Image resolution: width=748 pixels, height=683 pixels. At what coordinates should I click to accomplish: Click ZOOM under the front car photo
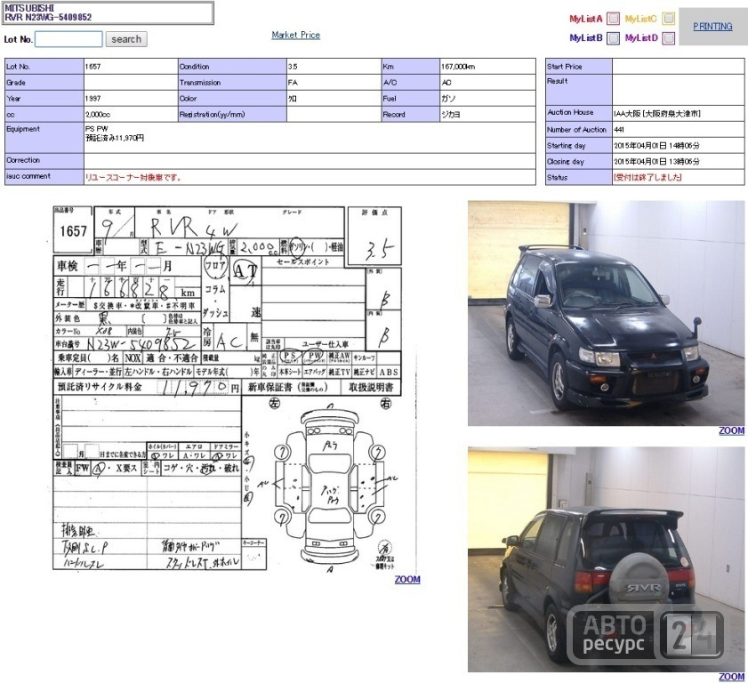pyautogui.click(x=731, y=430)
